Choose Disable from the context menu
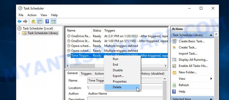 tap(118, 70)
